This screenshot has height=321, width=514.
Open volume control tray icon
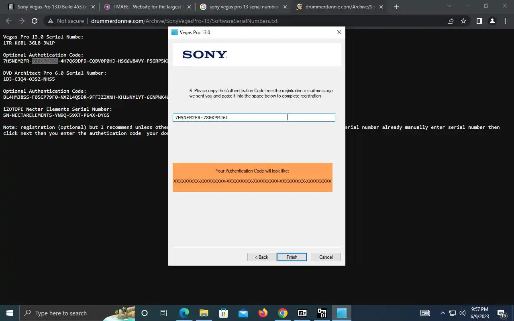[x=462, y=313]
